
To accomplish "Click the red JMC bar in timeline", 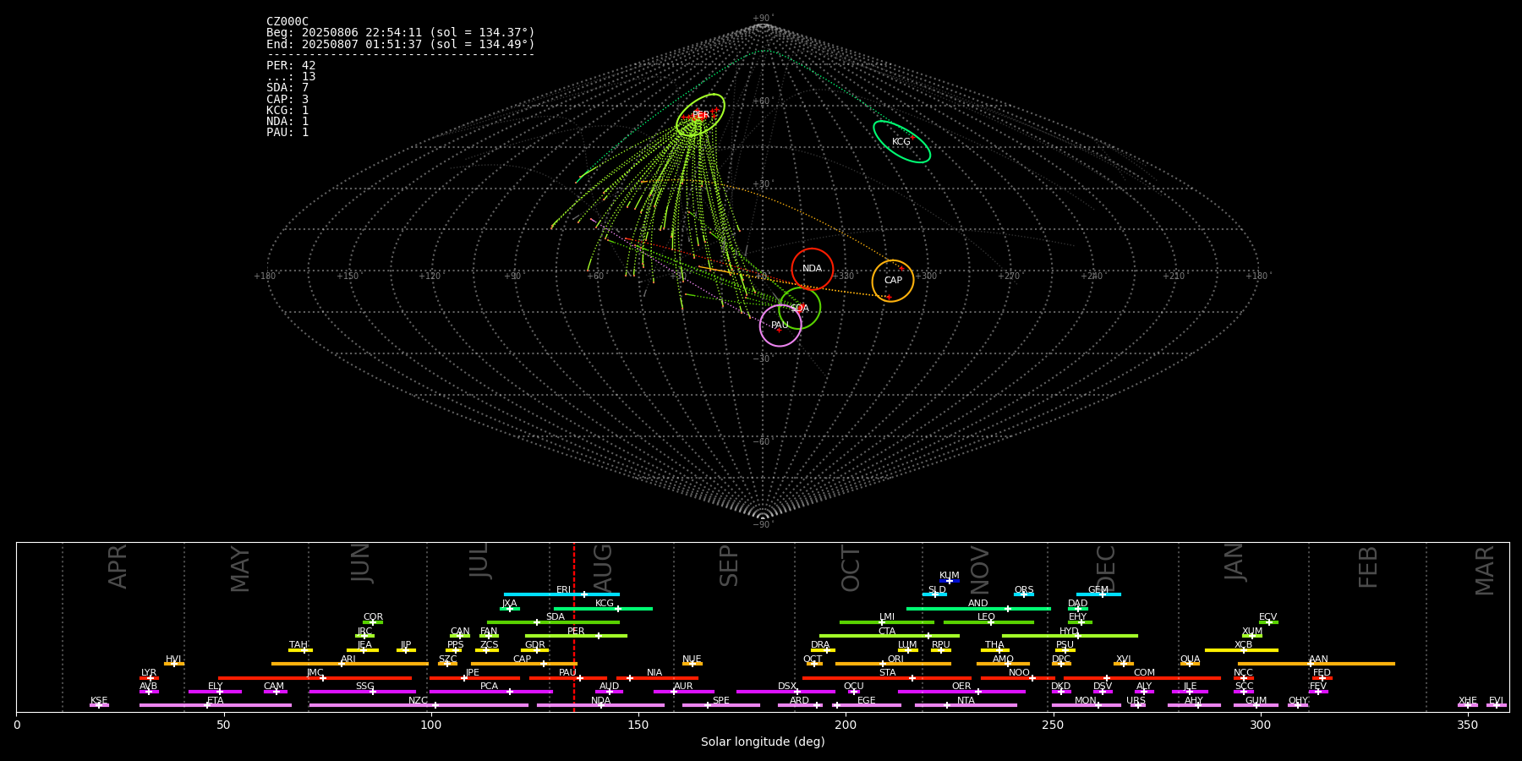I will point(315,678).
